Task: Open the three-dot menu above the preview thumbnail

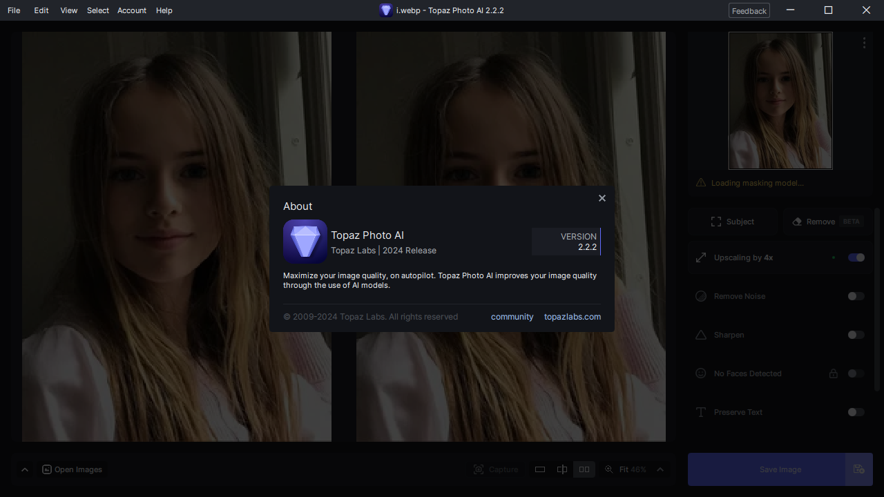Action: click(864, 42)
